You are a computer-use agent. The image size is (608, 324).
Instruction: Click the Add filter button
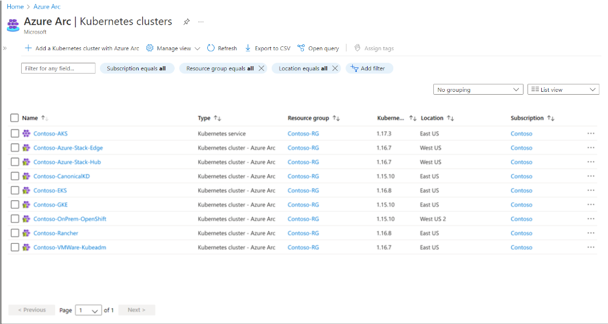[x=369, y=68]
